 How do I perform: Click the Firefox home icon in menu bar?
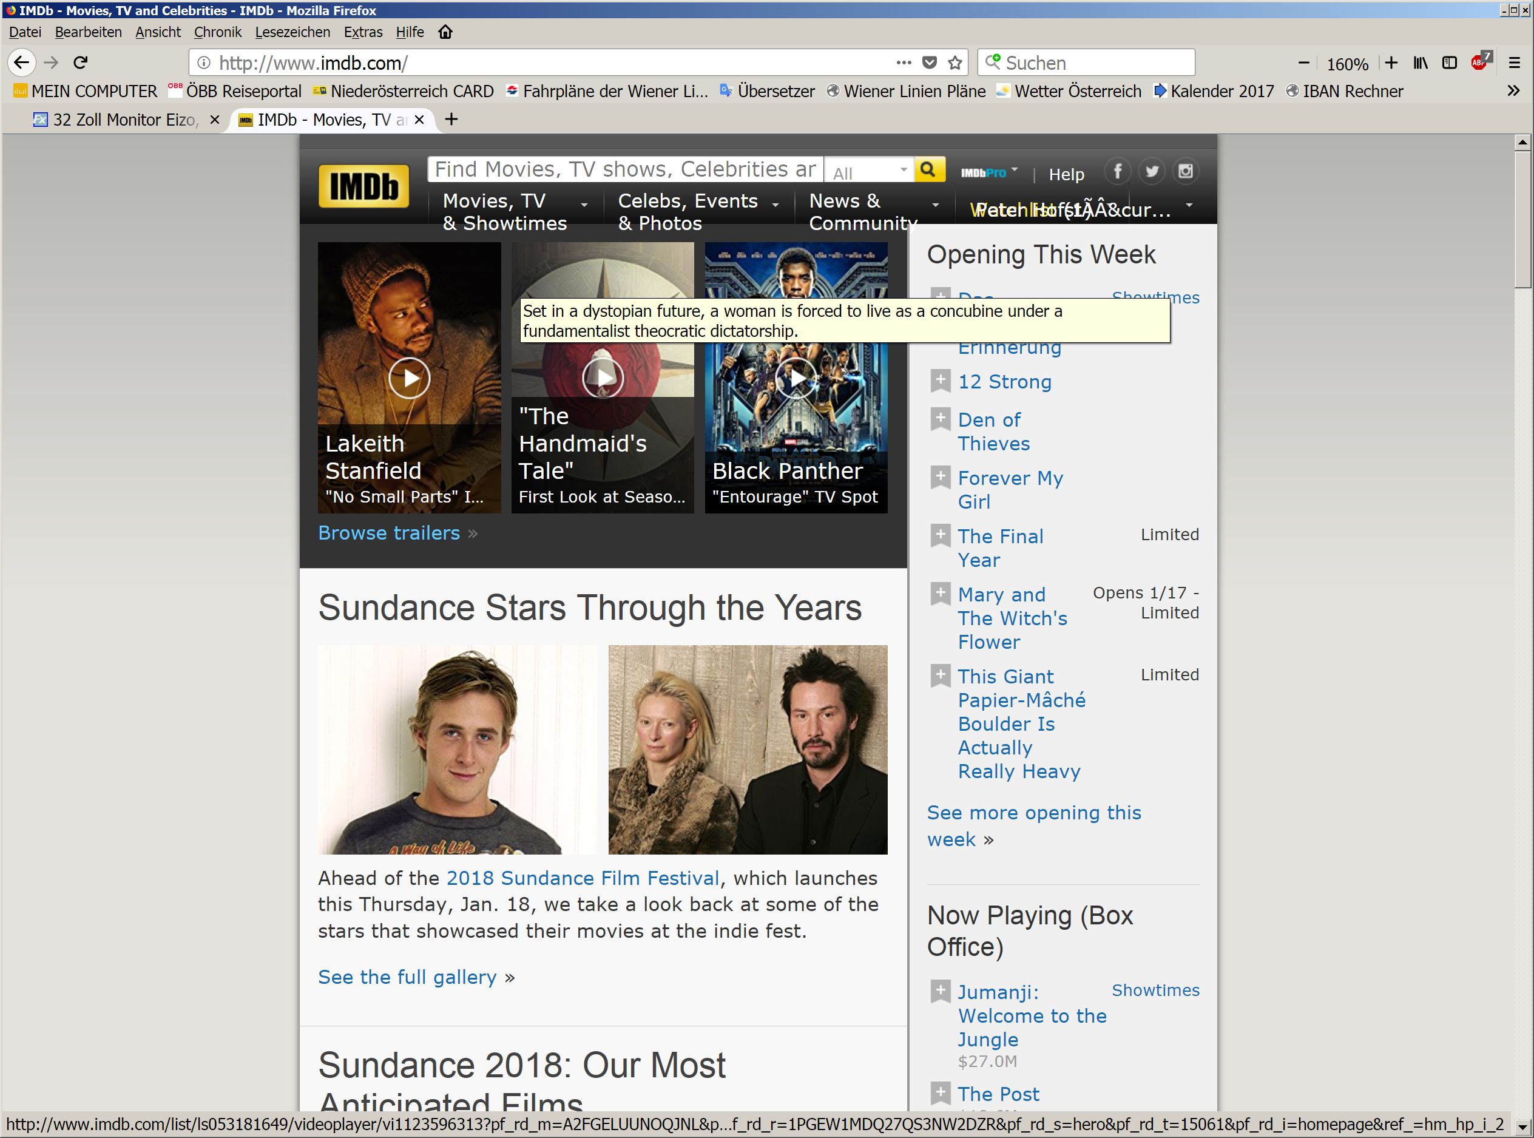pos(445,32)
